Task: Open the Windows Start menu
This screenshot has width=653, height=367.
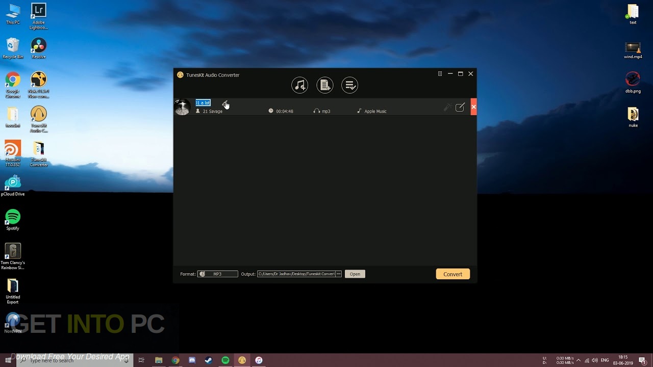Action: click(x=8, y=360)
